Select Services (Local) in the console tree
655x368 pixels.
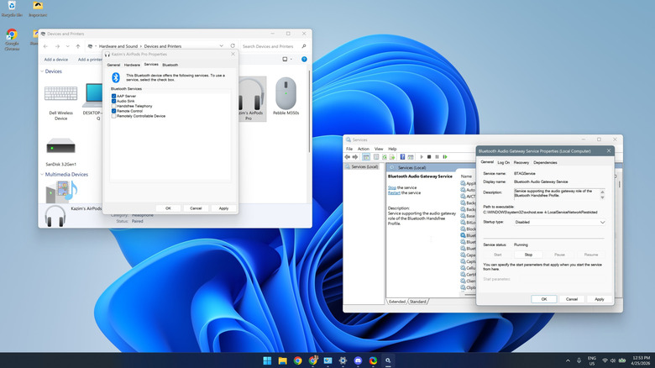click(x=362, y=166)
